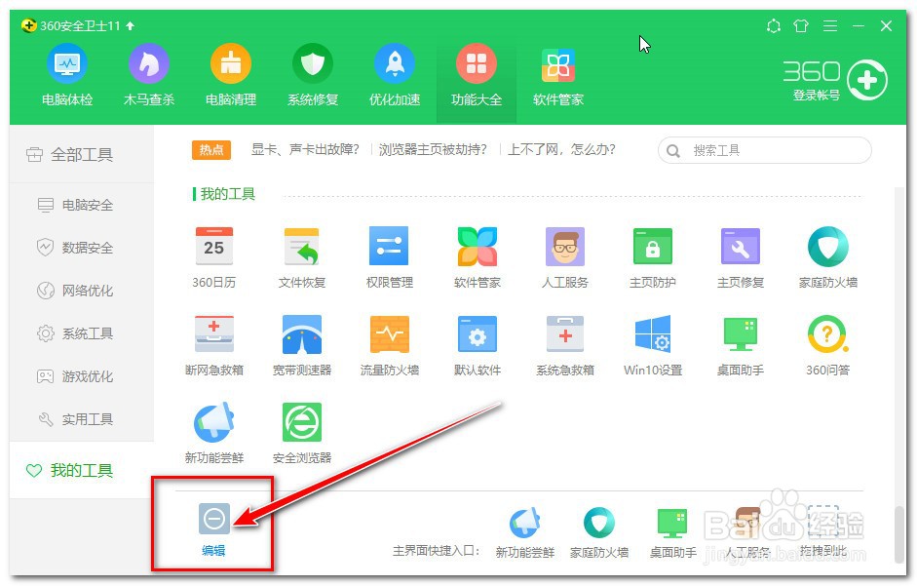Viewport: 917px width, 586px height.
Task: Open the 360日历 calendar tool
Action: tap(214, 257)
